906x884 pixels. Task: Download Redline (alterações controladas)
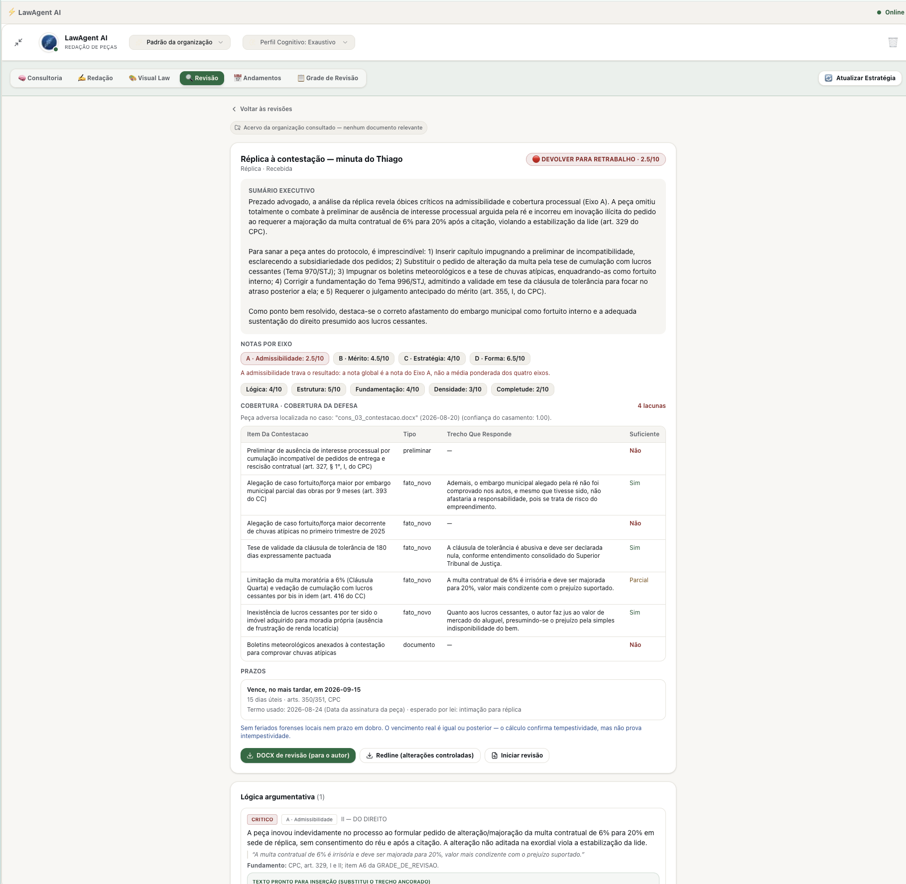click(420, 756)
